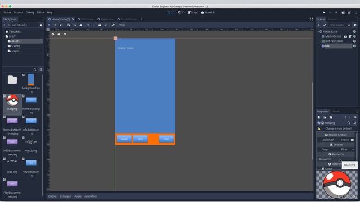The width and height of the screenshot is (360, 202).
Task: Play a custom scene
Action: pos(349,12)
